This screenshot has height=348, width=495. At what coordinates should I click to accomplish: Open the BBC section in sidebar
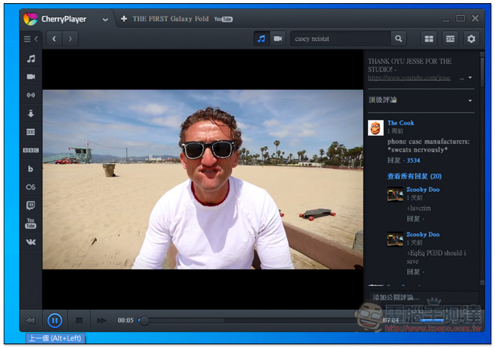click(x=30, y=150)
